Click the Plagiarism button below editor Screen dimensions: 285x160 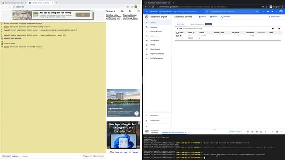pyautogui.click(x=87, y=156)
